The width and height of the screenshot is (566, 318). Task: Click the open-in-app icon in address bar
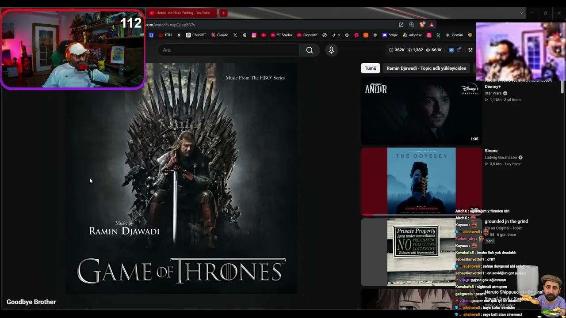tap(401, 25)
